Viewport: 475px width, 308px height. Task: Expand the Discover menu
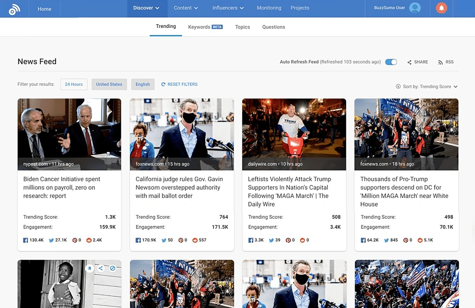[x=146, y=8]
